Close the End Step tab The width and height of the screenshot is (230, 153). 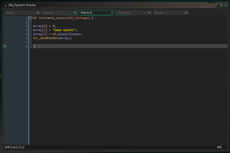(149, 13)
